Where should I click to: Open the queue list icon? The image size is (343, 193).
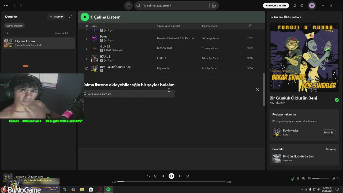pos(298,178)
